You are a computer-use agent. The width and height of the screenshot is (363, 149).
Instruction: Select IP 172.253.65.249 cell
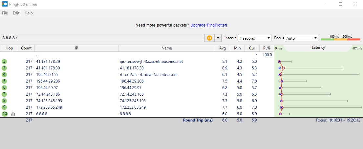tap(49, 107)
